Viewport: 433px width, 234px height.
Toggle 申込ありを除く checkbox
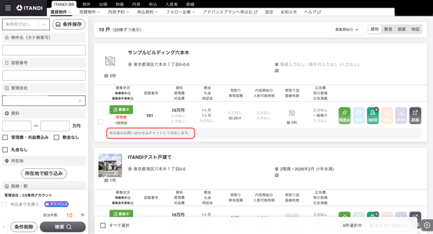(x=4, y=204)
